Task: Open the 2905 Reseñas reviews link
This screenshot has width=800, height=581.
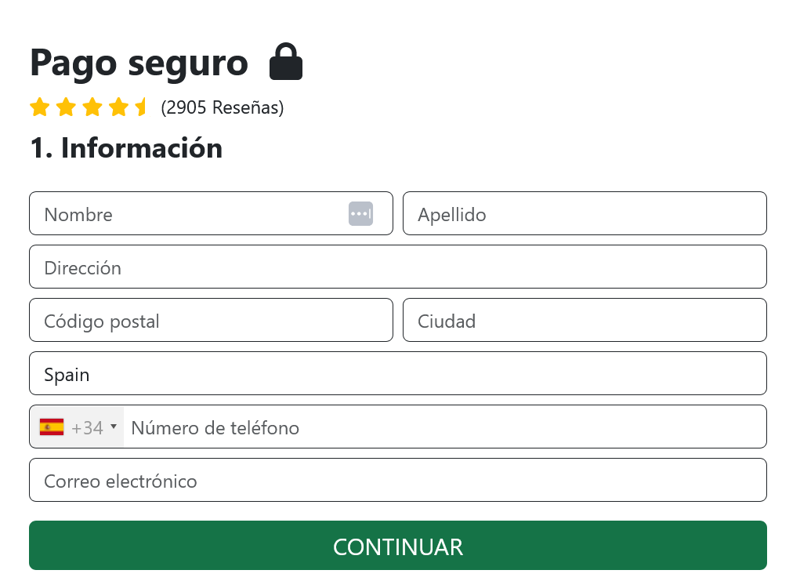Action: pos(222,108)
